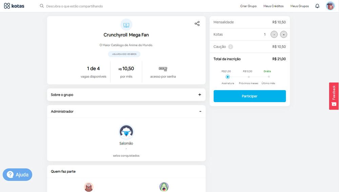Click the password access icon
The height and width of the screenshot is (192, 339).
163,69
